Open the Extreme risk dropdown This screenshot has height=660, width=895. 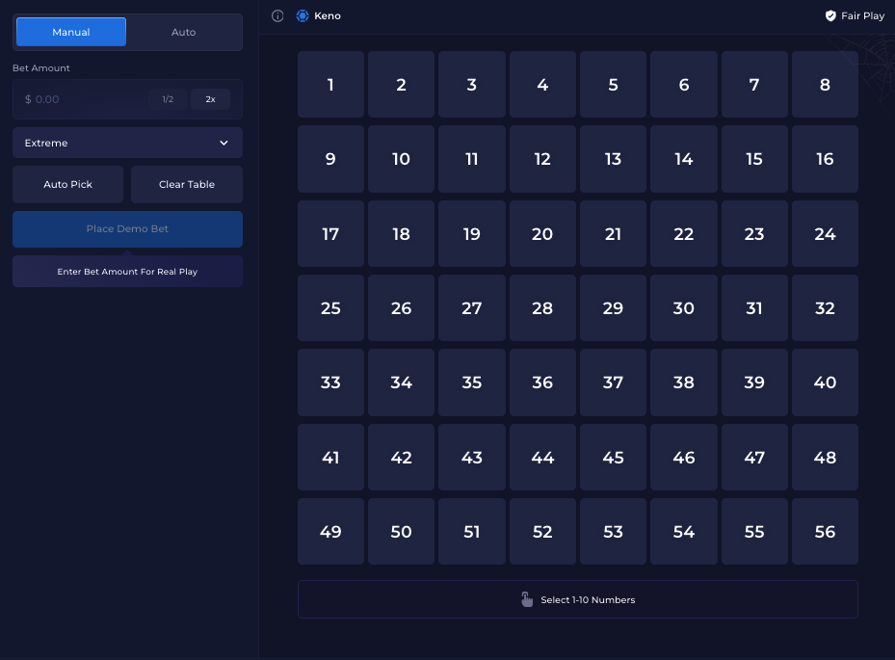click(x=128, y=143)
